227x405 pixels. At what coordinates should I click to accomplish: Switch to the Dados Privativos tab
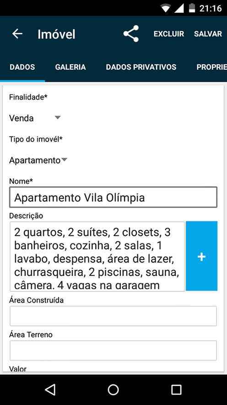pos(141,67)
